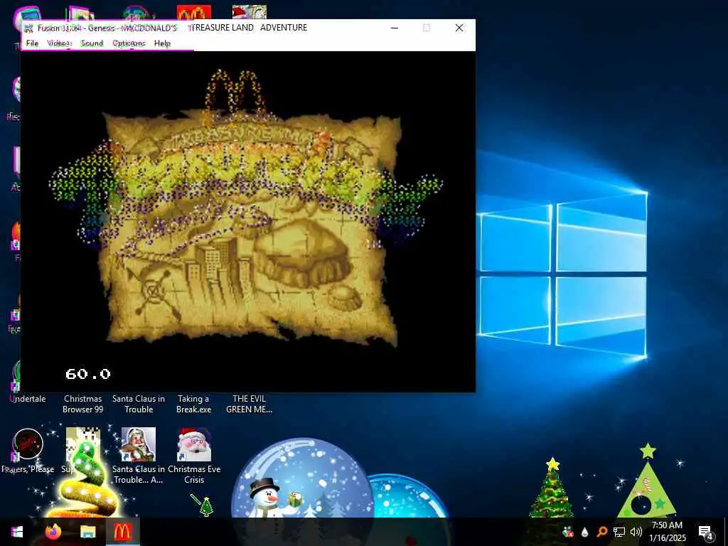Viewport: 728px width, 546px height.
Task: Close the Fusion emulator window
Action: [x=459, y=28]
